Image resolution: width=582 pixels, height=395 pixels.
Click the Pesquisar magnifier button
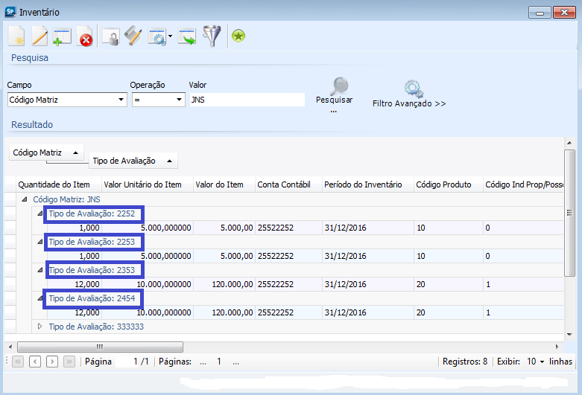(x=335, y=94)
